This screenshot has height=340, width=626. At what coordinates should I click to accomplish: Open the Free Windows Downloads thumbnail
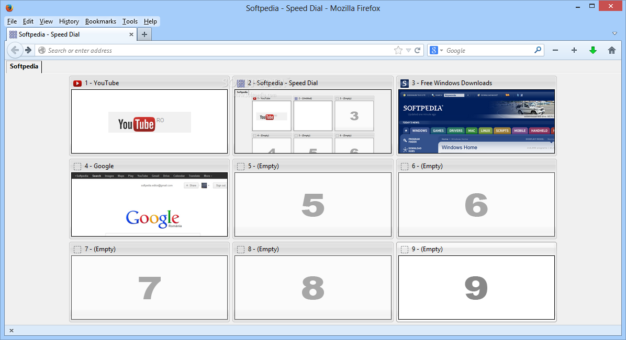click(x=476, y=121)
